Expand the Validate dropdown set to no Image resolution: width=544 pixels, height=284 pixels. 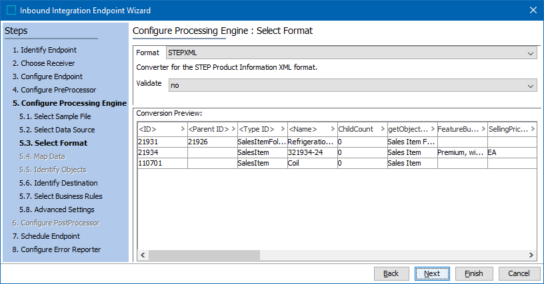[351, 85]
